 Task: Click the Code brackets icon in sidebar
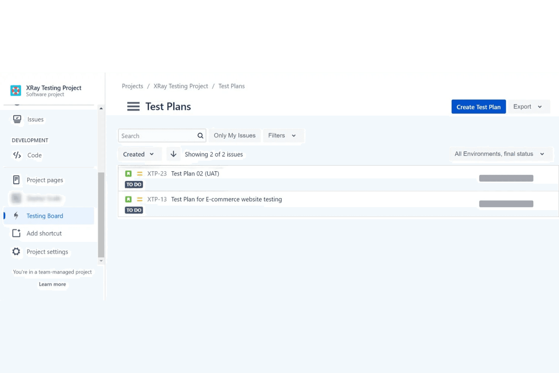[17, 155]
